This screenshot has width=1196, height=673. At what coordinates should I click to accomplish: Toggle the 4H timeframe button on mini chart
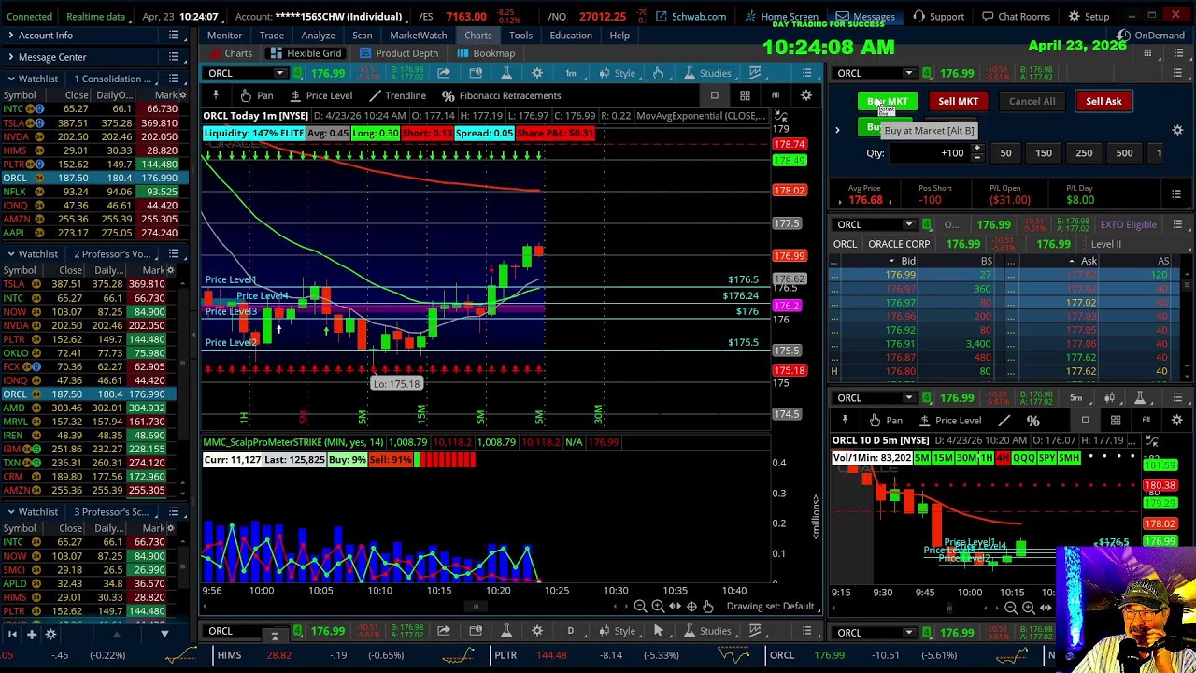point(1003,458)
